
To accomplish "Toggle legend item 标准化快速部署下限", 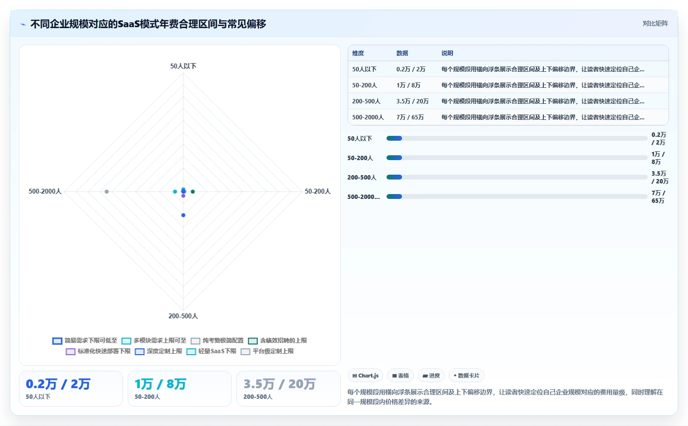I will click(98, 351).
